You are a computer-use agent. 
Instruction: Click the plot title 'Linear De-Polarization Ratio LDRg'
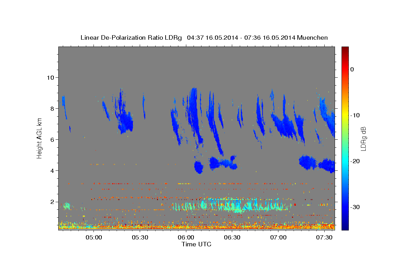tap(131, 38)
